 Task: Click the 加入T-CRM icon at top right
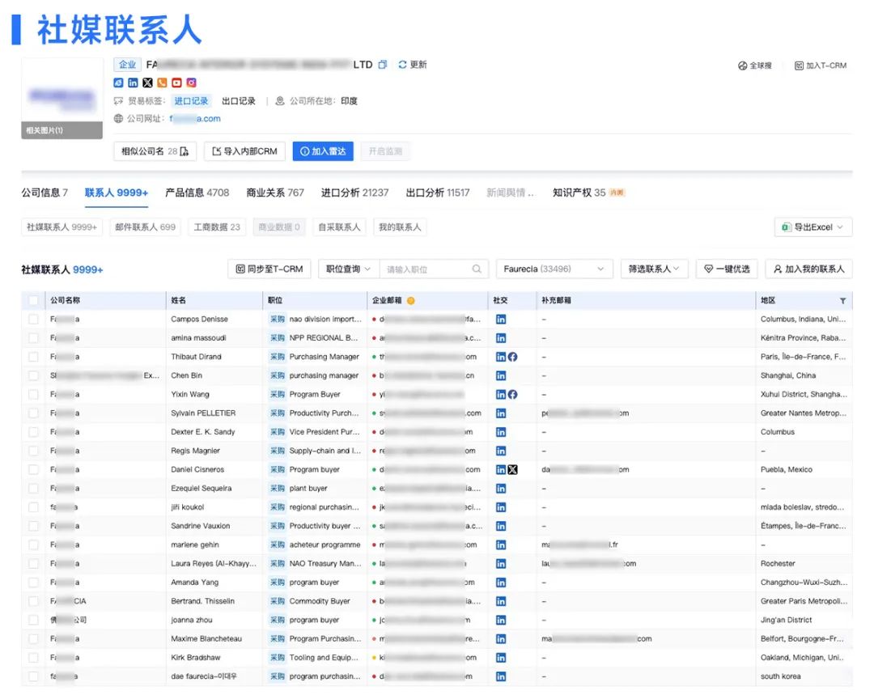pyautogui.click(x=799, y=66)
